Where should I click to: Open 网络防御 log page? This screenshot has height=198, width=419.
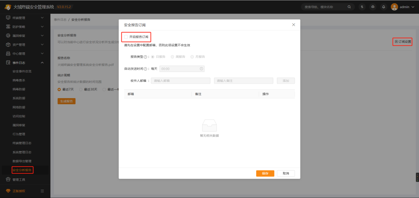point(19,107)
